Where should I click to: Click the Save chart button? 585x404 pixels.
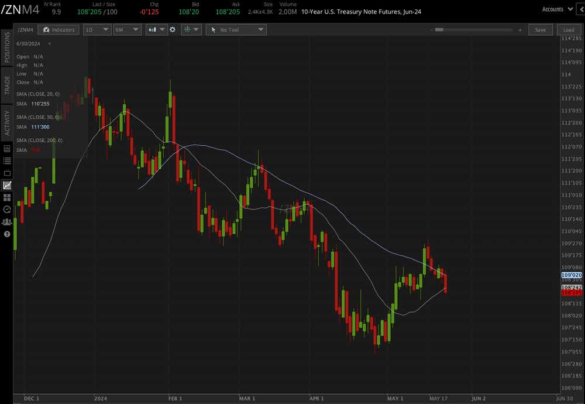540,30
